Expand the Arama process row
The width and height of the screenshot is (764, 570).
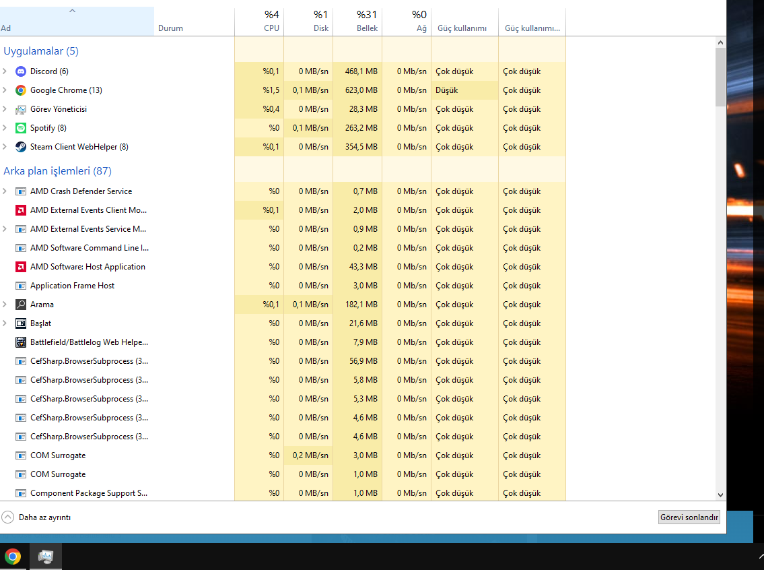pyautogui.click(x=5, y=305)
